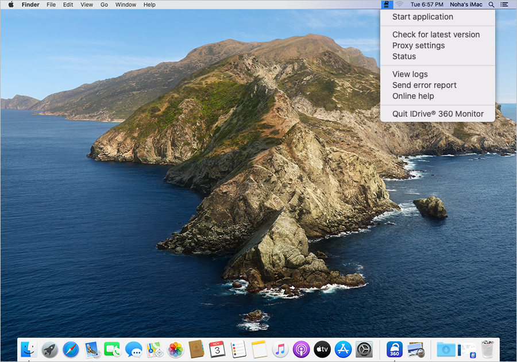Select Start application menu item
Image resolution: width=517 pixels, height=362 pixels.
(422, 17)
